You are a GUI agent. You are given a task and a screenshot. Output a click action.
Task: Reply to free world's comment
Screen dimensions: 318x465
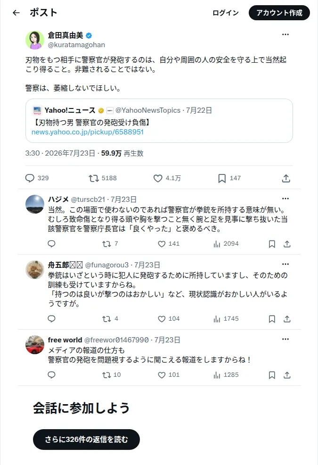pyautogui.click(x=51, y=375)
